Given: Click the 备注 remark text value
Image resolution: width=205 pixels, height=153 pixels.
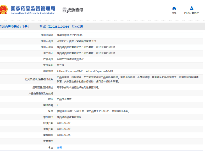Looking at the screenshot, I should 93,111.
